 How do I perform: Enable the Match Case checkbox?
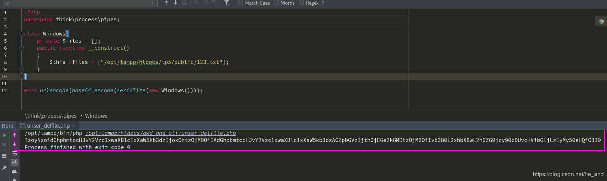click(x=241, y=3)
